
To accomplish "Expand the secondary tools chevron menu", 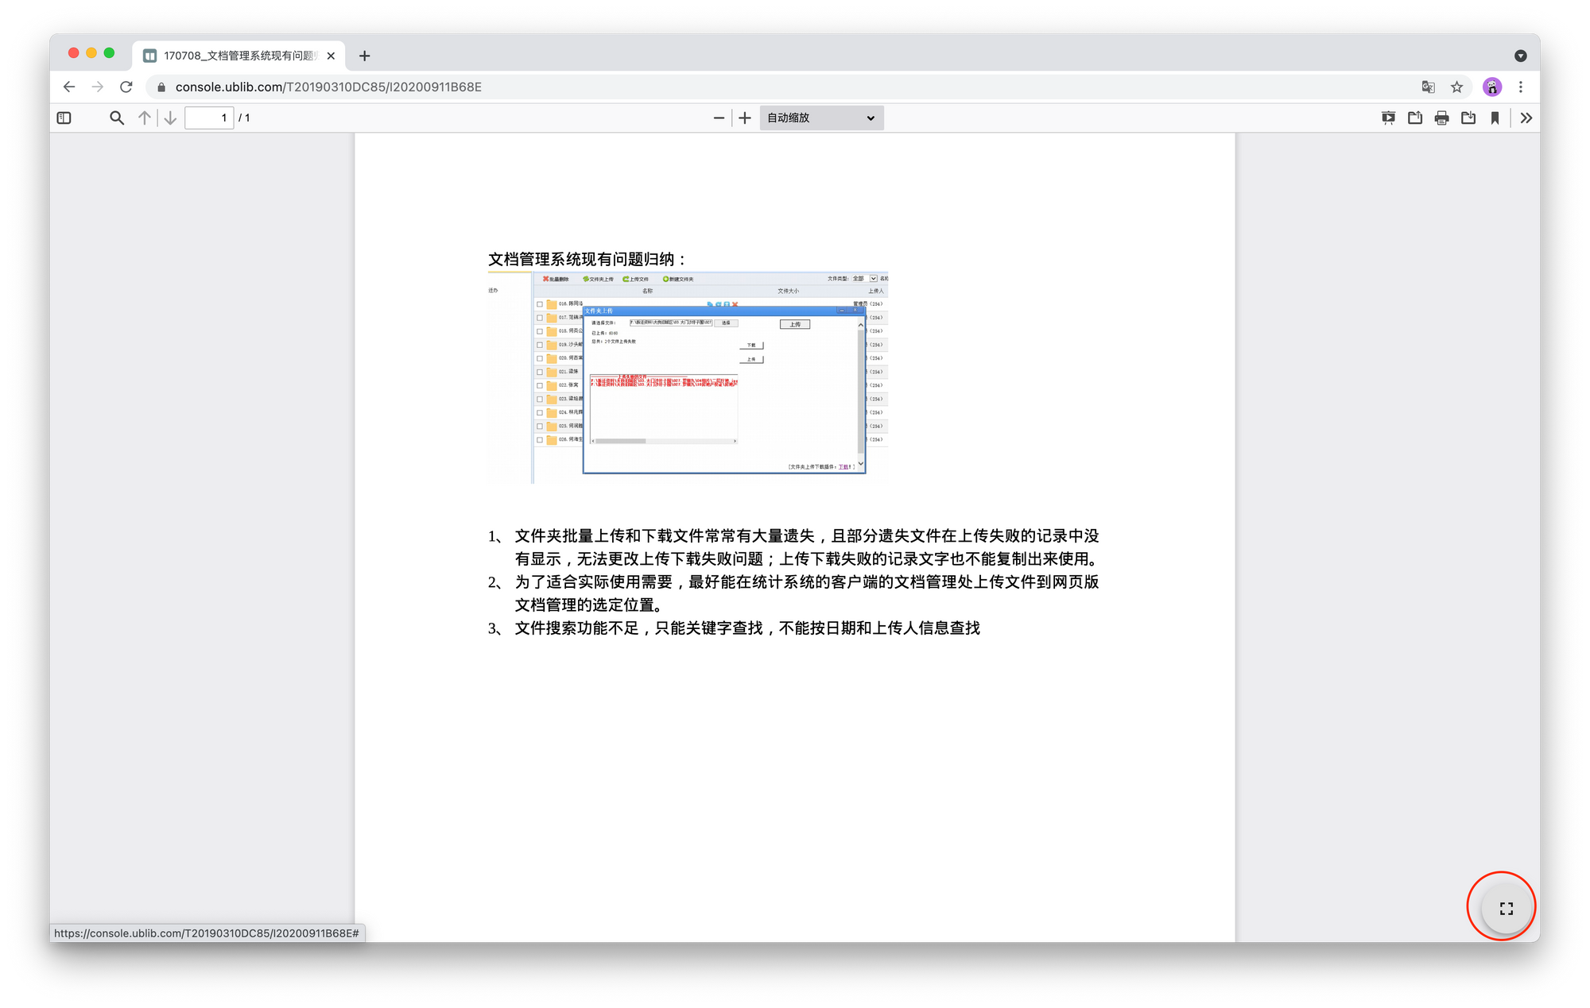I will [x=1526, y=118].
